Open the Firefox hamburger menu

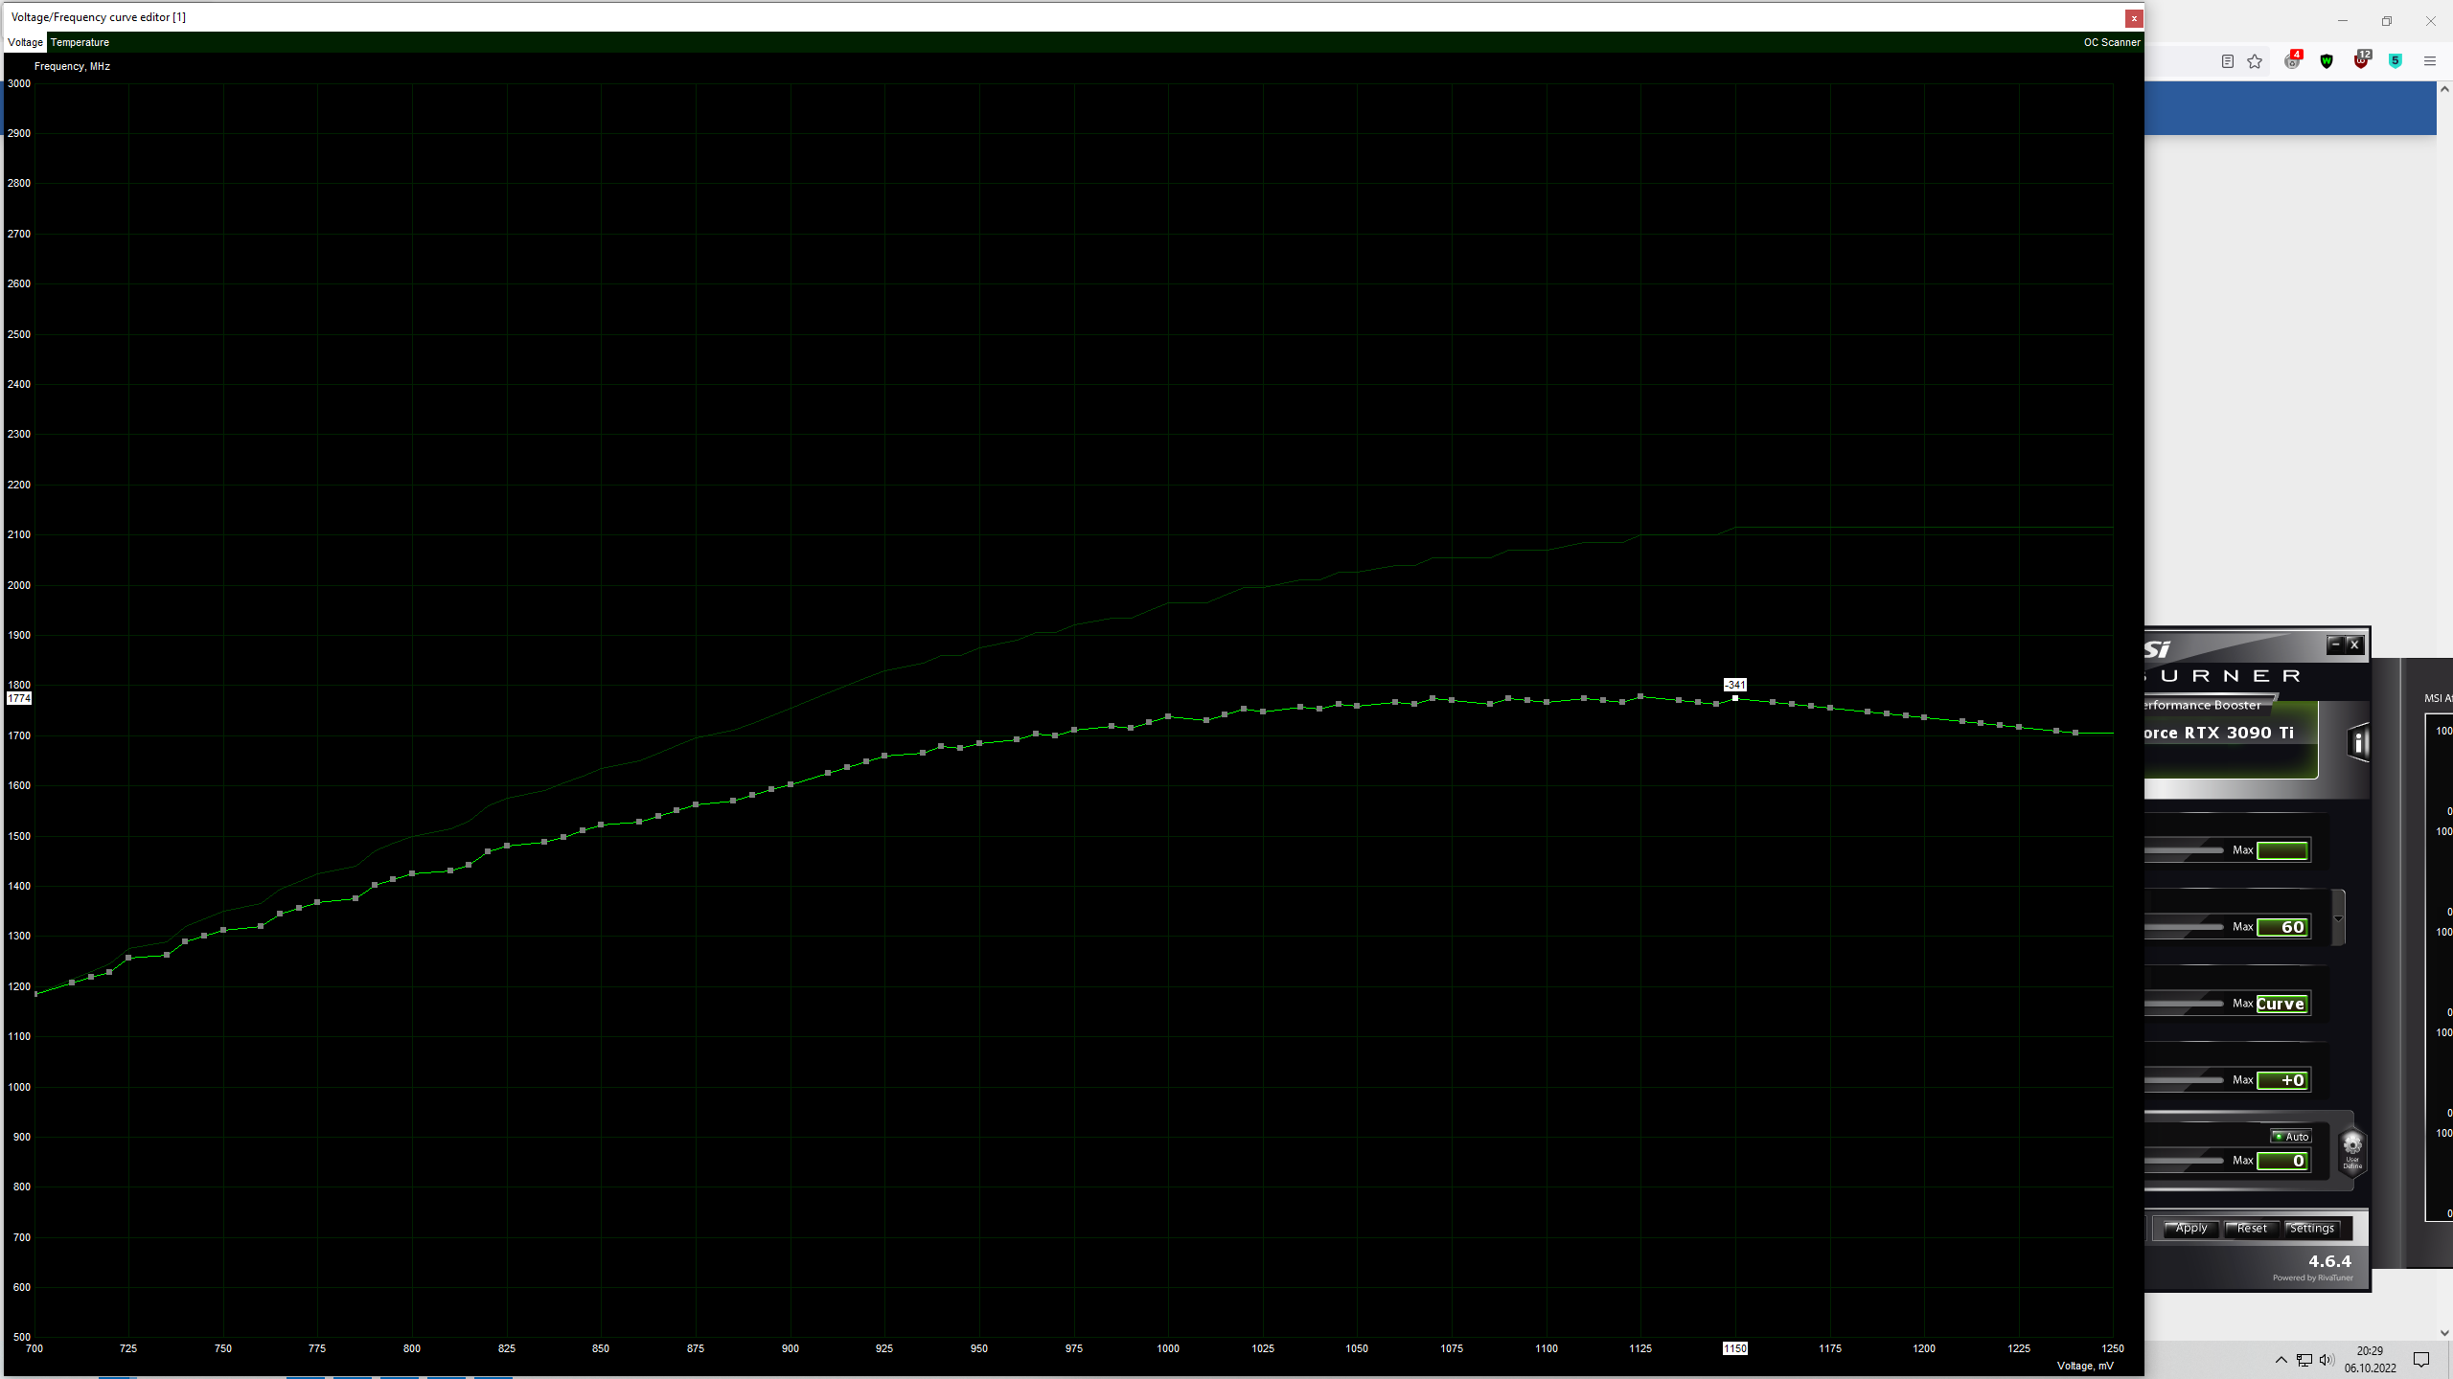pos(2429,61)
